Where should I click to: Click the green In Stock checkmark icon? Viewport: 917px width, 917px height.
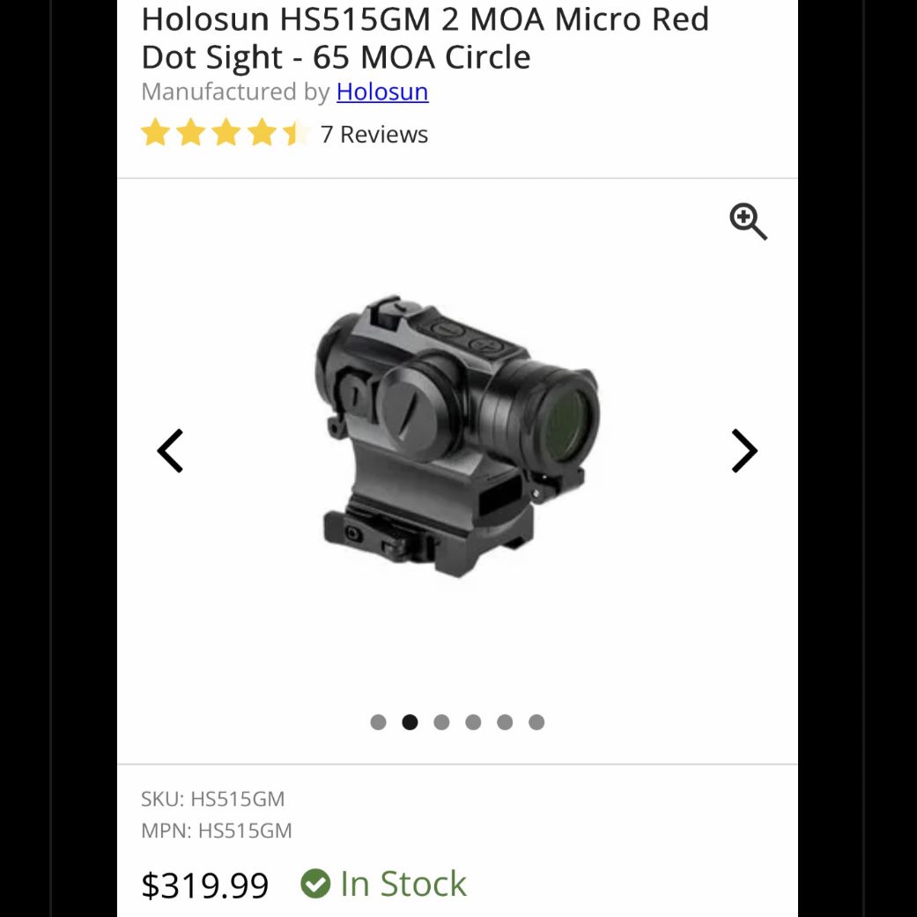[x=316, y=884]
